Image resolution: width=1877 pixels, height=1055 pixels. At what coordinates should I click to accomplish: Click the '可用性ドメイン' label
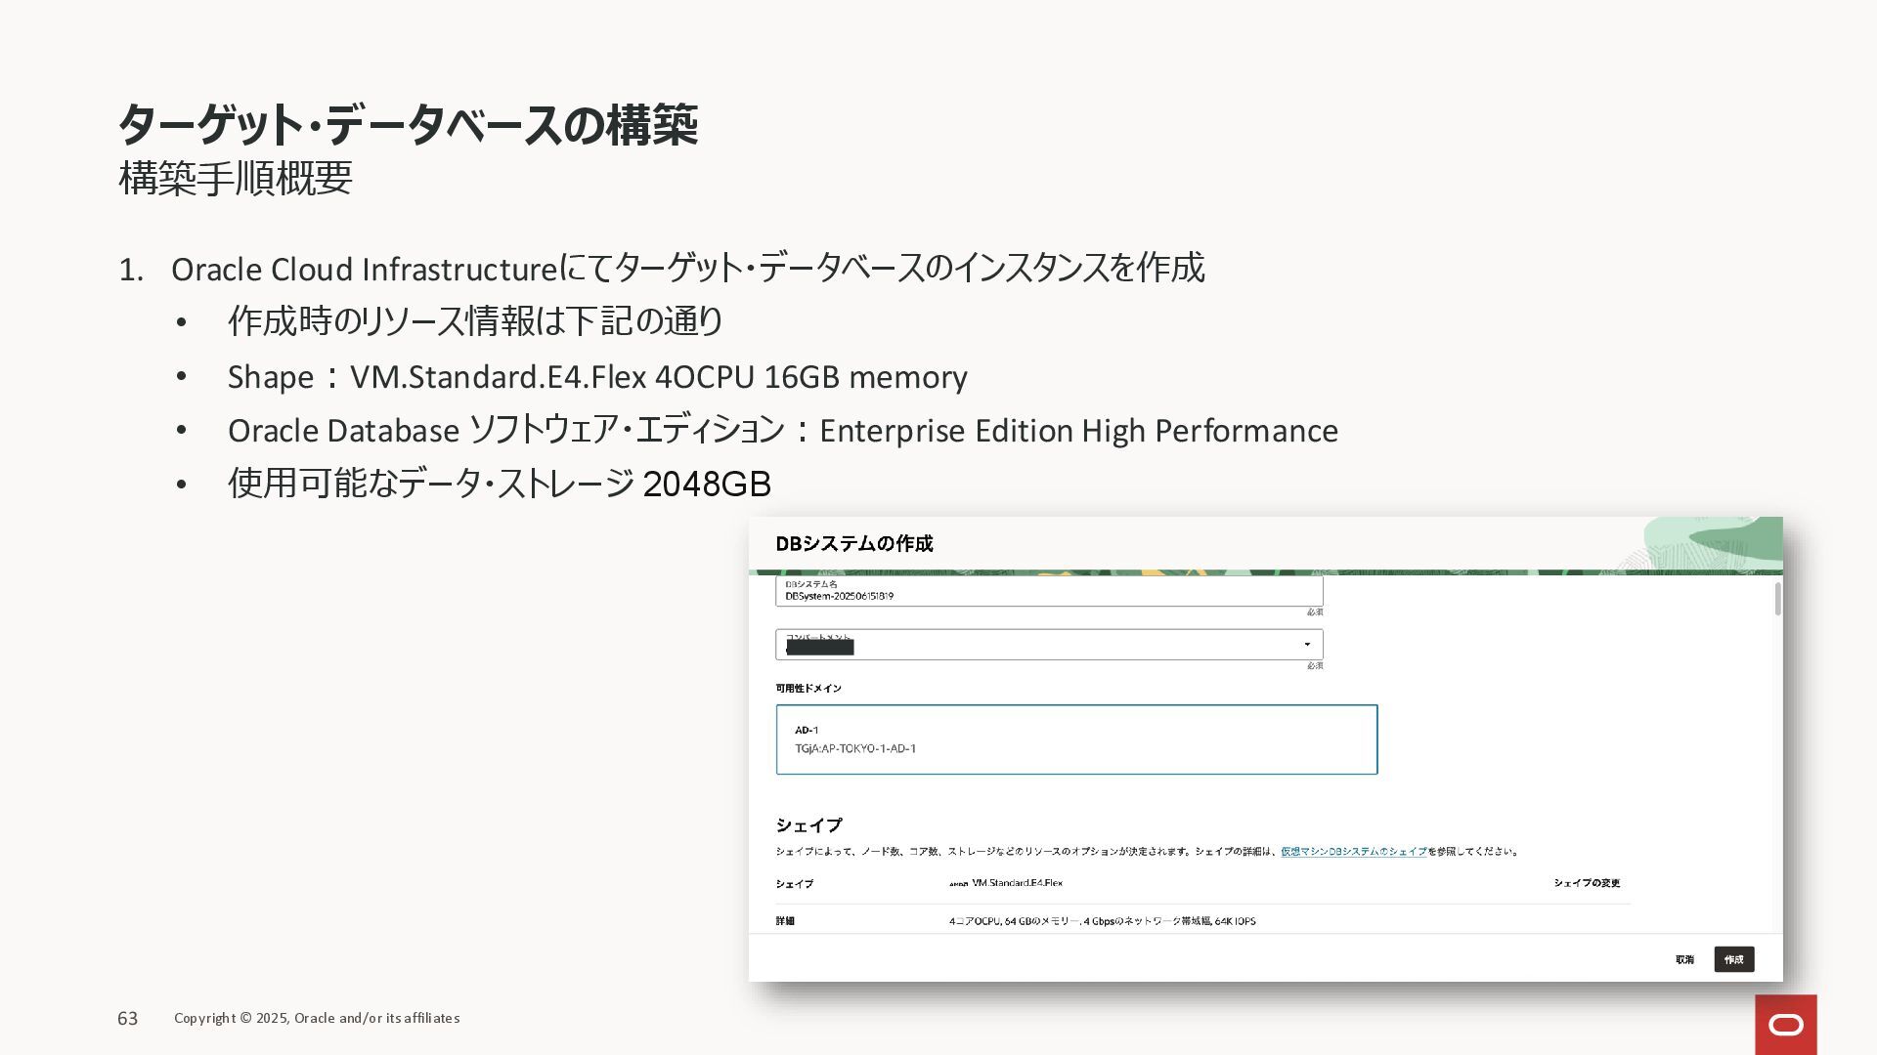pos(808,689)
